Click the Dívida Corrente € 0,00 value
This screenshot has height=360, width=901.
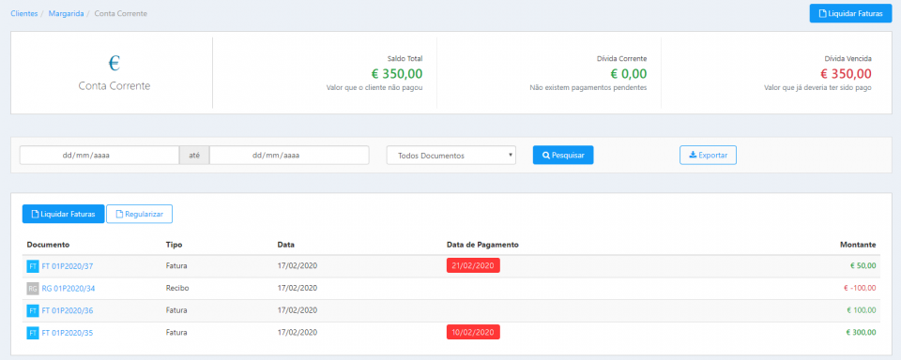click(628, 73)
